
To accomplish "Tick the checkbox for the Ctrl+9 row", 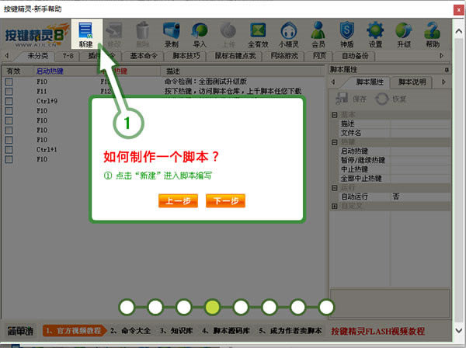I will pyautogui.click(x=9, y=101).
